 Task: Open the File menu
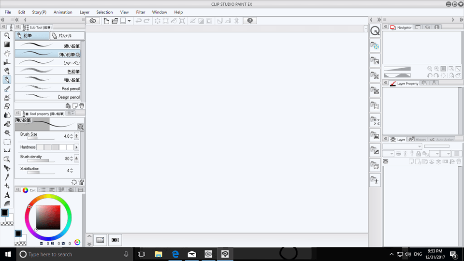tap(8, 12)
